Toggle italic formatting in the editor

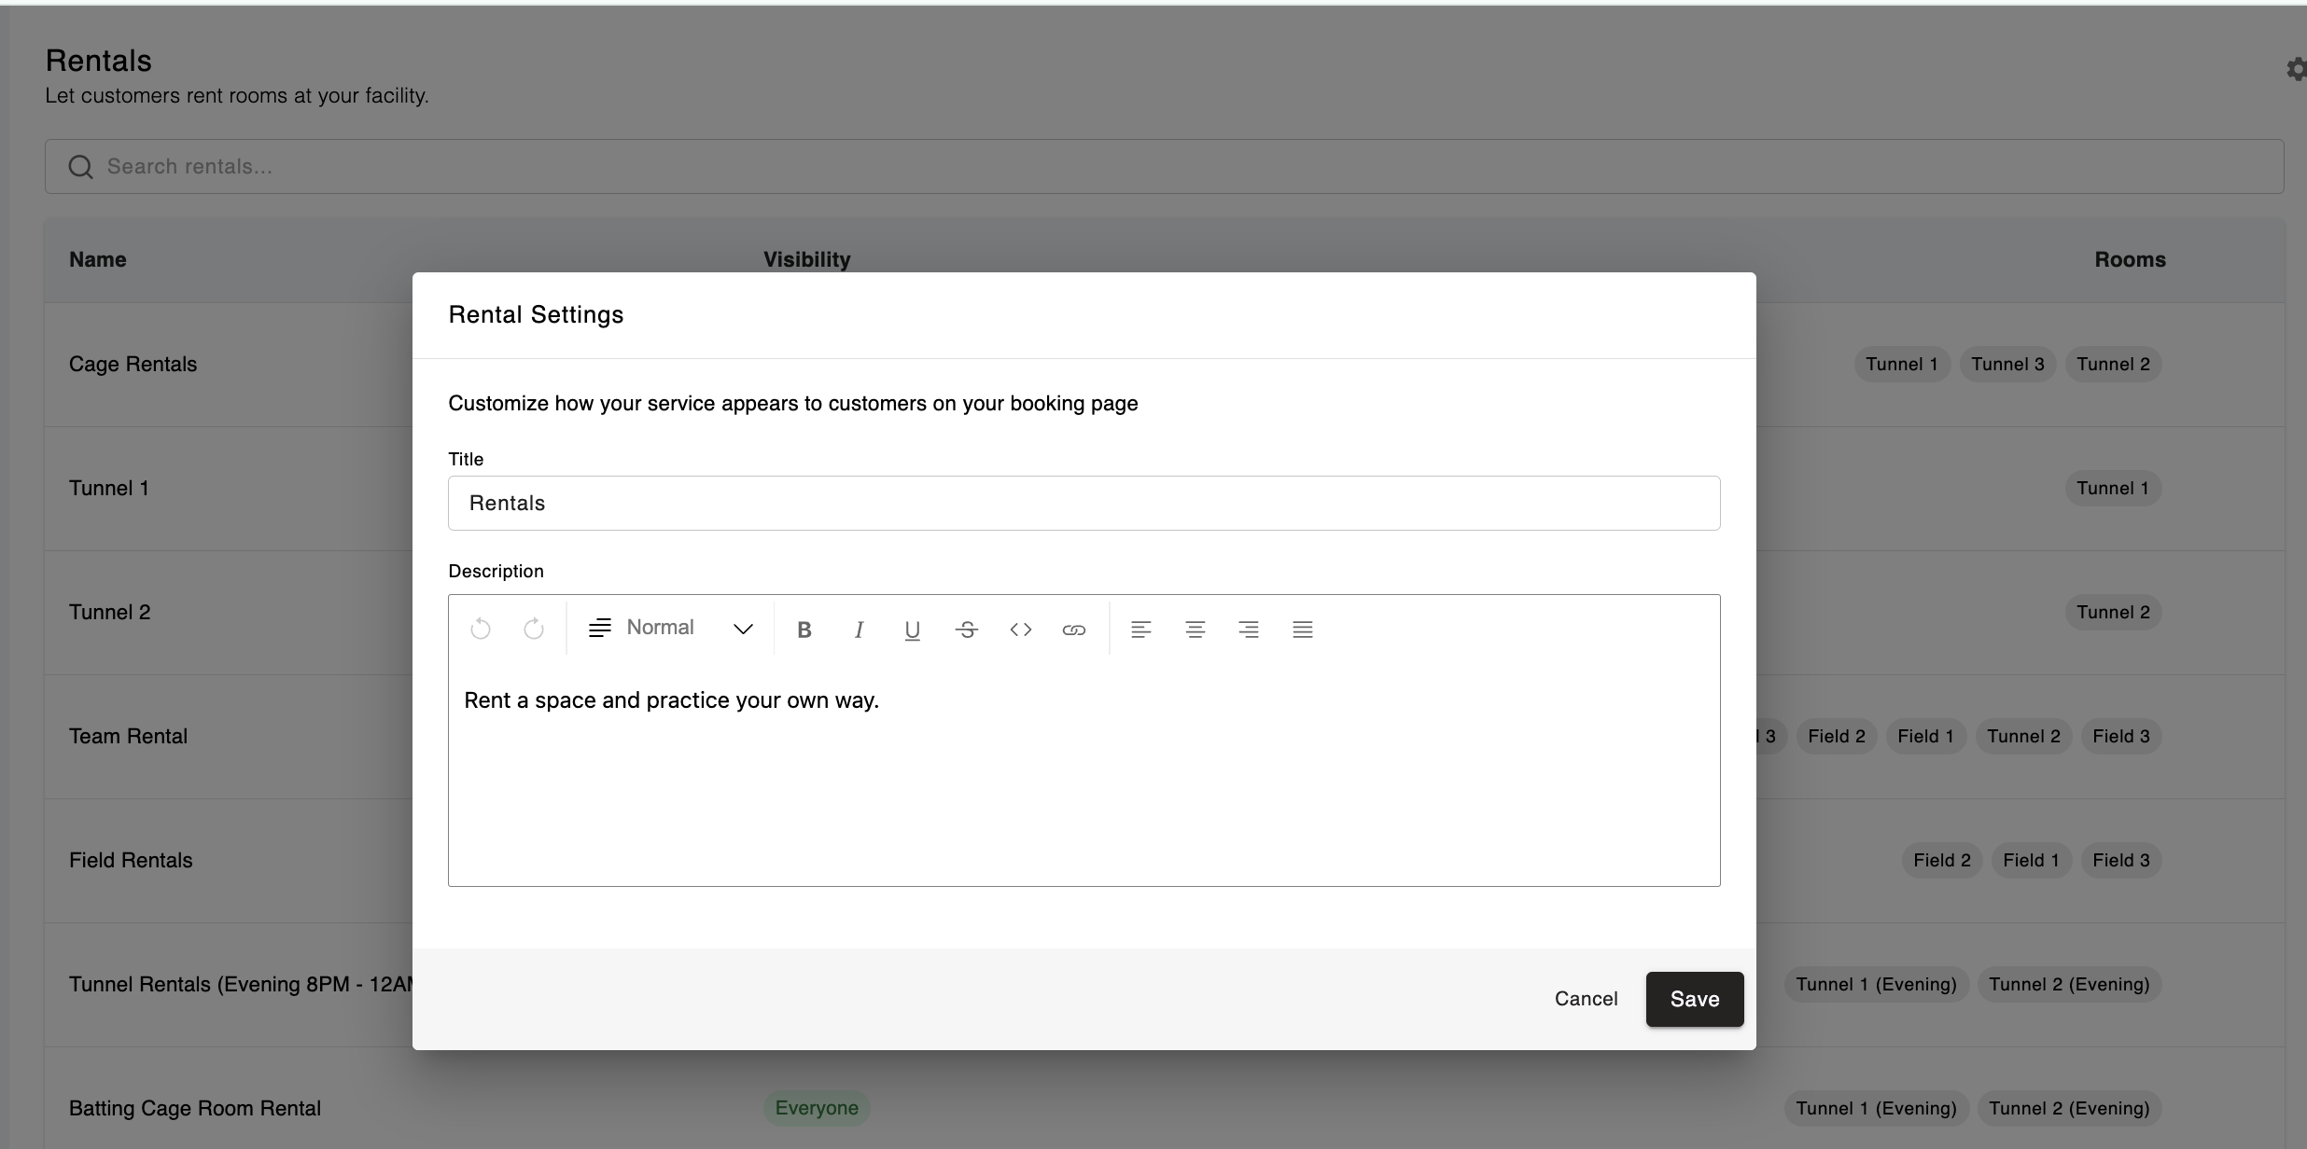pos(859,630)
